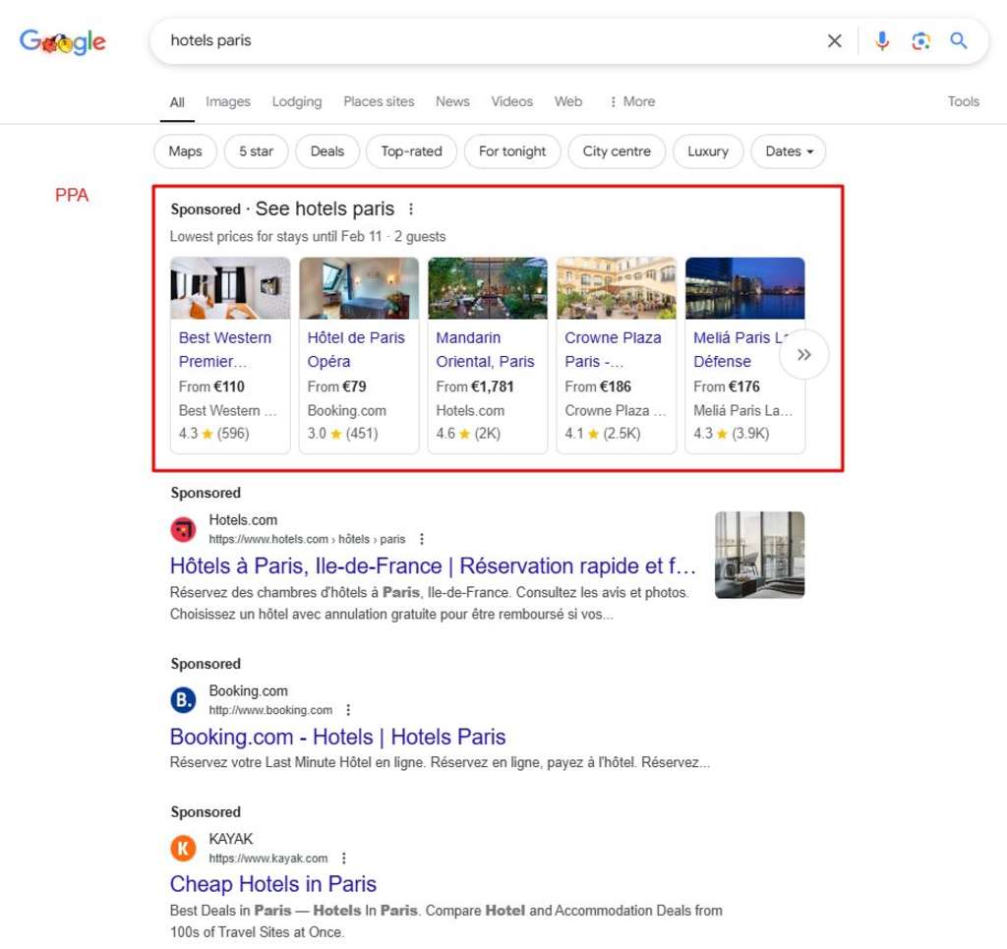This screenshot has width=1007, height=949.
Task: Open three-dot menu beside Booking.com URL
Action: (348, 710)
